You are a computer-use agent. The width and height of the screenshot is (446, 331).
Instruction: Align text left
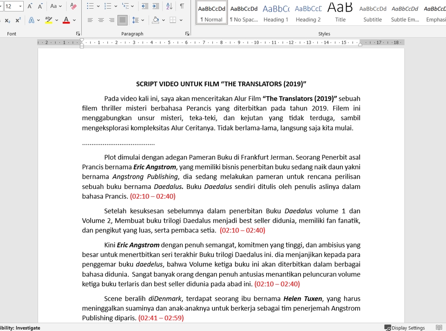(90, 20)
